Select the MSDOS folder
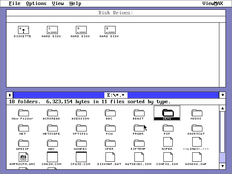This screenshot has height=174, width=232. pyautogui.click(x=197, y=113)
